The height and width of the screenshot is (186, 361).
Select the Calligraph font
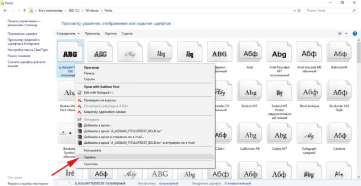click(x=309, y=139)
